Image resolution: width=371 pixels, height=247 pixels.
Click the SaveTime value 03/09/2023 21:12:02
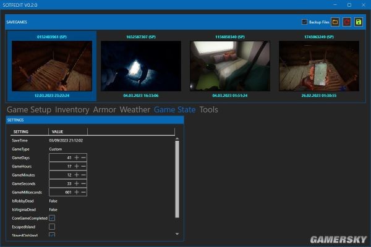tap(66, 140)
